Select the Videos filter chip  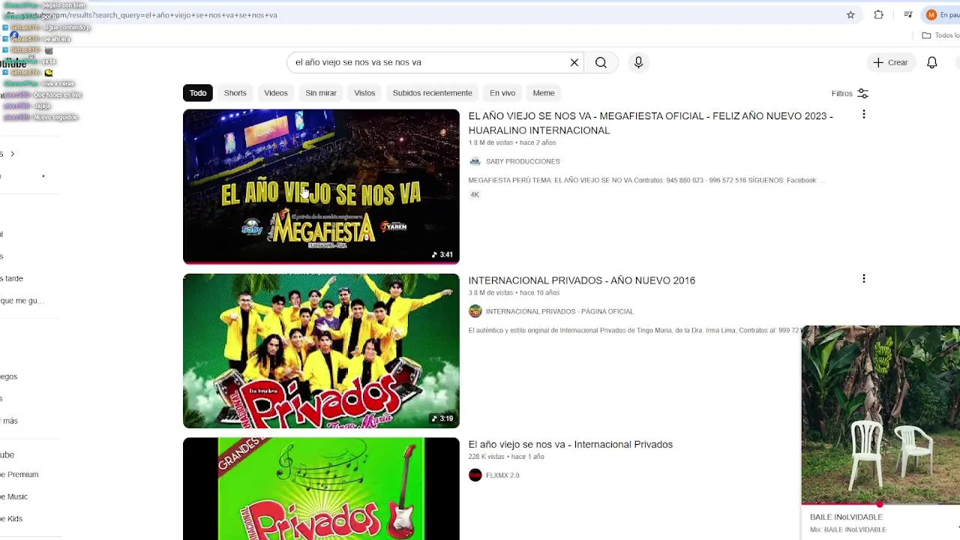point(276,93)
